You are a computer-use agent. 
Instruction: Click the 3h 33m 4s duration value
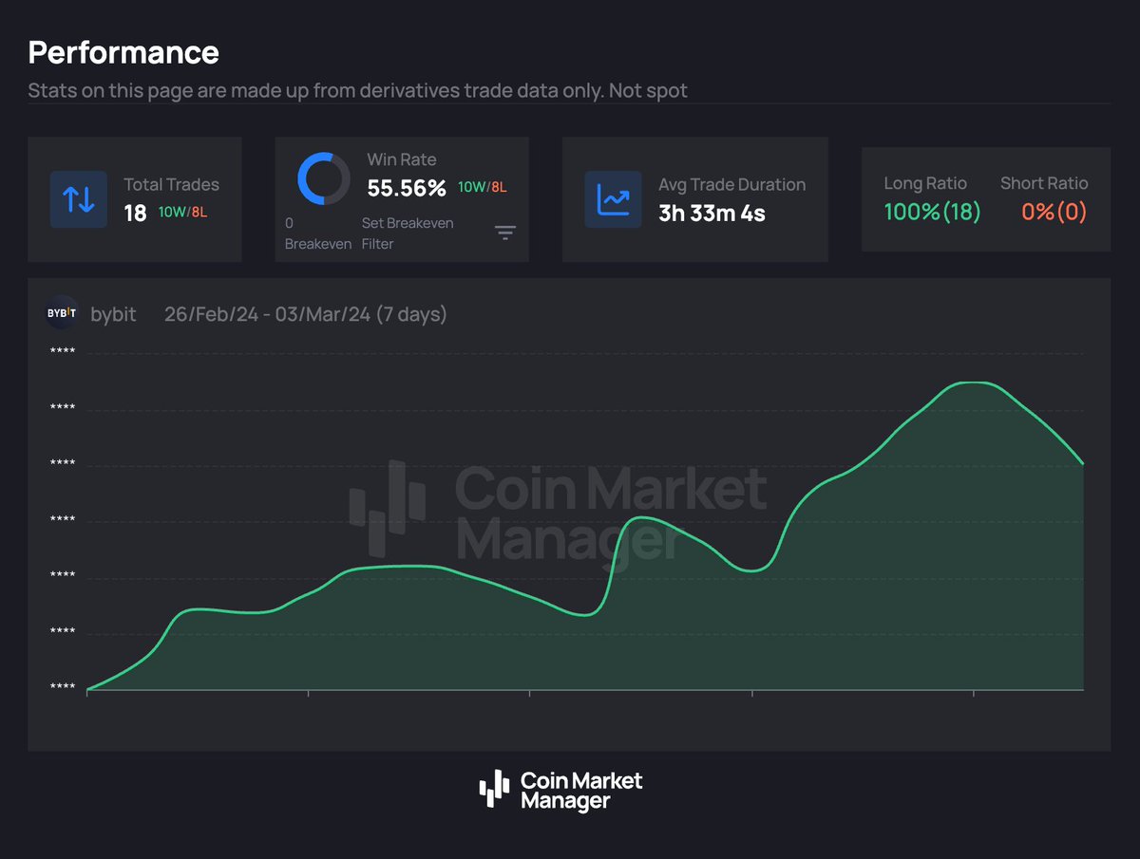pos(712,213)
